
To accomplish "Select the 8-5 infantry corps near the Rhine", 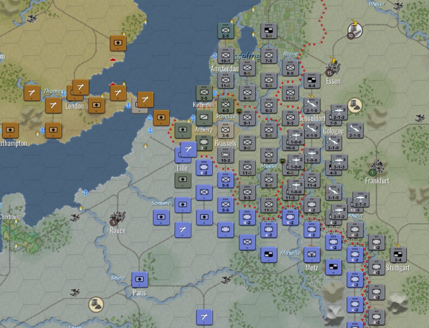I will (290, 68).
